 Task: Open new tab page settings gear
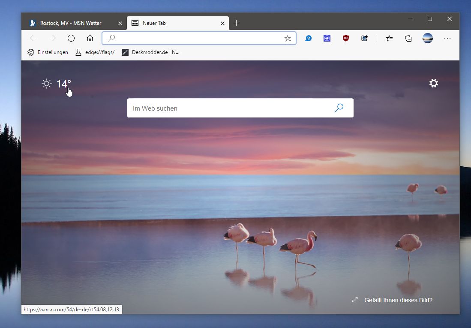(433, 83)
